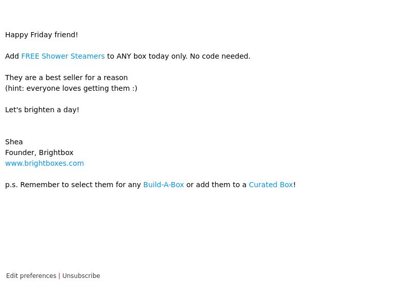
Task: Click Edit preferences in the footer
Action: point(31,276)
